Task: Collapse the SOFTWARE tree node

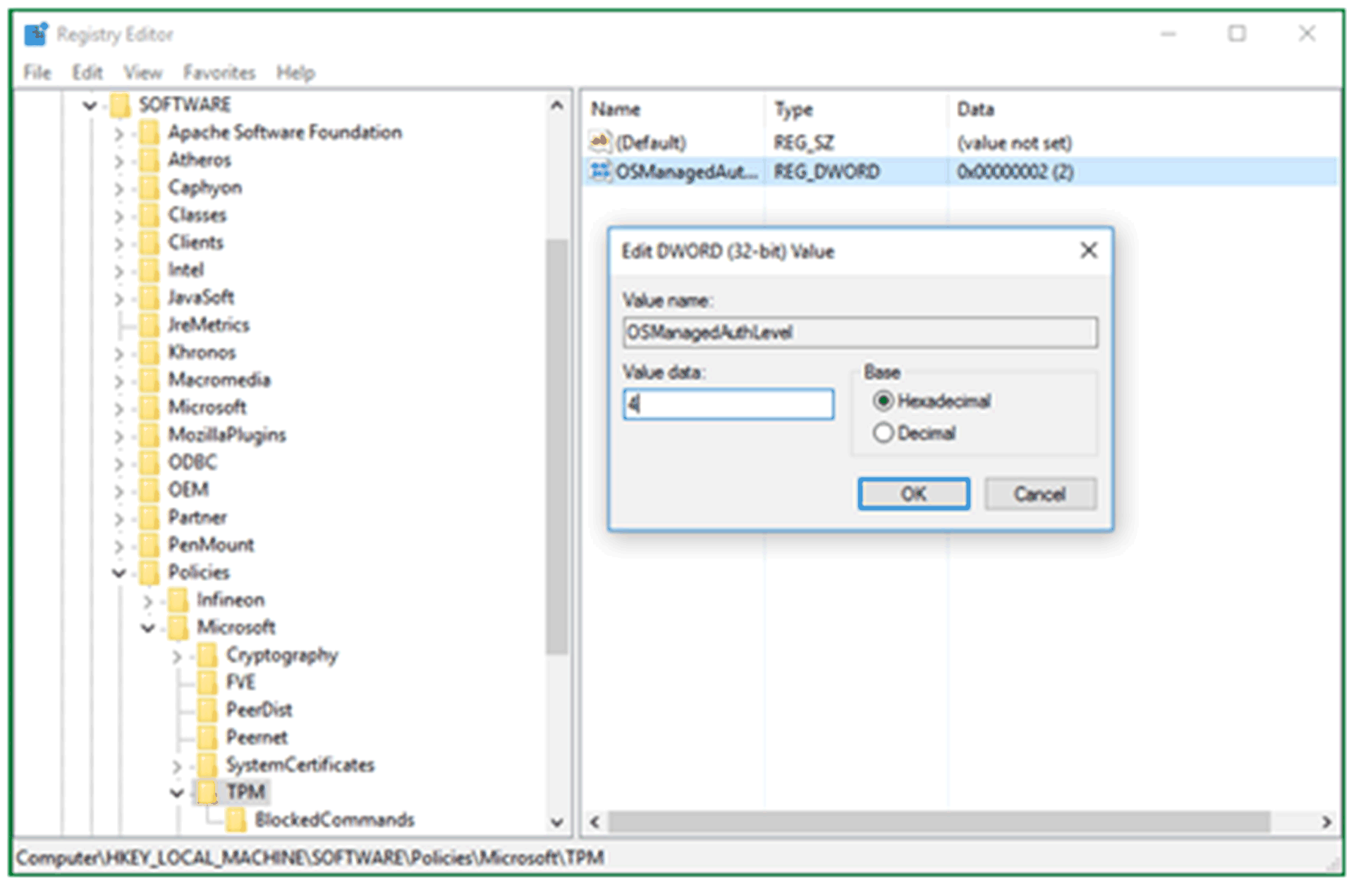Action: 90,106
